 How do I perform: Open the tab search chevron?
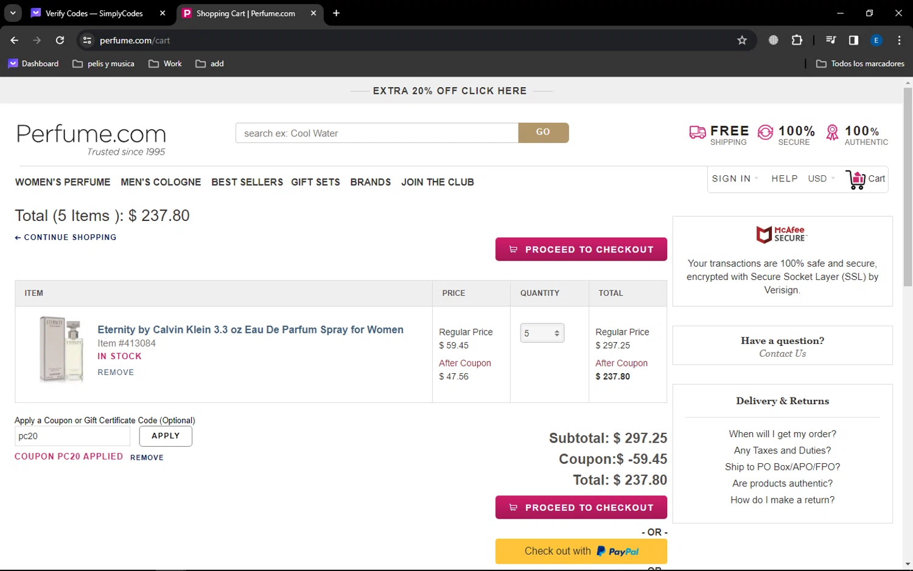(13, 13)
